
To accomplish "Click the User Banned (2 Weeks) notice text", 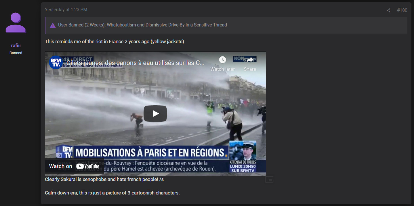I will pos(142,25).
